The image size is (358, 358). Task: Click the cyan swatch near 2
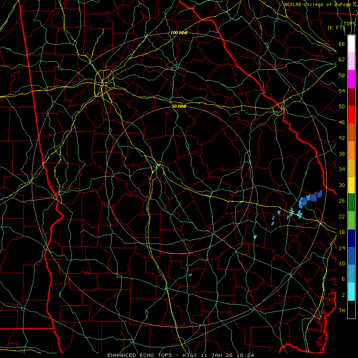[x=351, y=292]
